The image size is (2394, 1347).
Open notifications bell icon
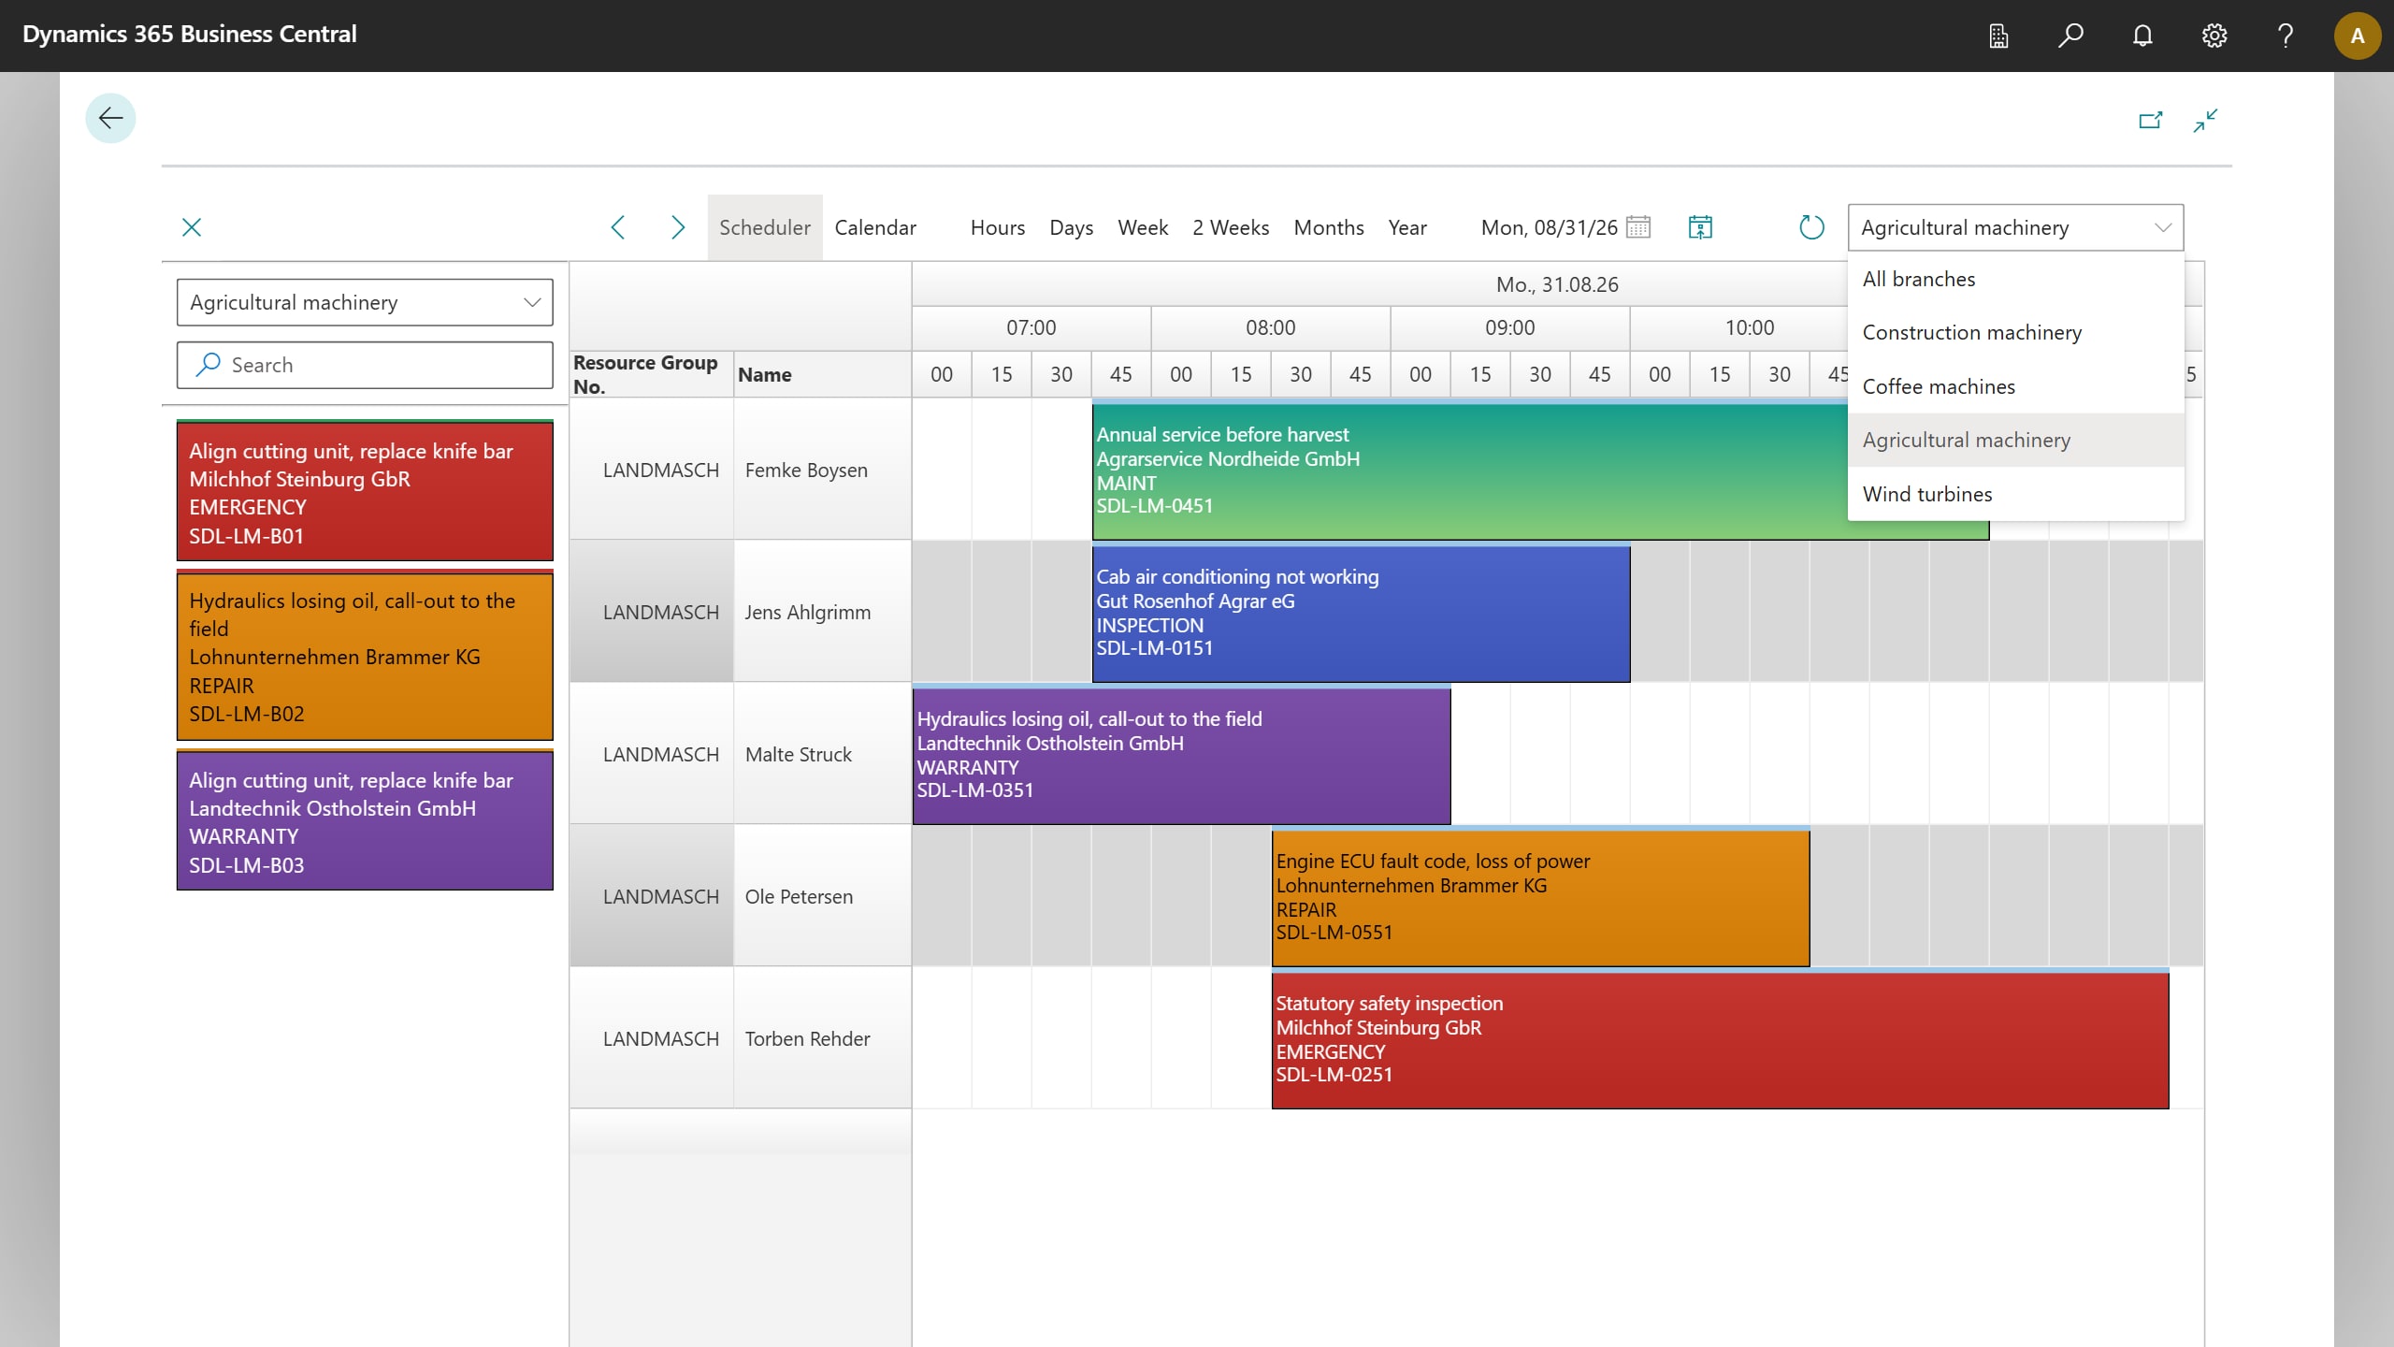(2142, 36)
